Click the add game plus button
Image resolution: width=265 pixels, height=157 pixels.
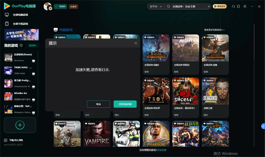click(x=20, y=125)
